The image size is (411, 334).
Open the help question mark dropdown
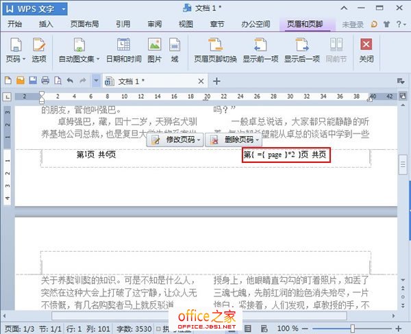point(401,25)
